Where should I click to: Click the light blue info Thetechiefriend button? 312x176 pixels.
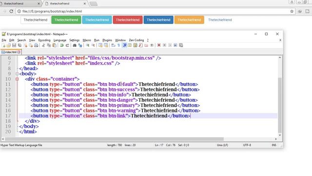tap(97, 20)
